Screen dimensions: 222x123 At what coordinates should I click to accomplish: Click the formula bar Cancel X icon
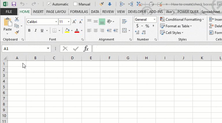[x=65, y=49]
